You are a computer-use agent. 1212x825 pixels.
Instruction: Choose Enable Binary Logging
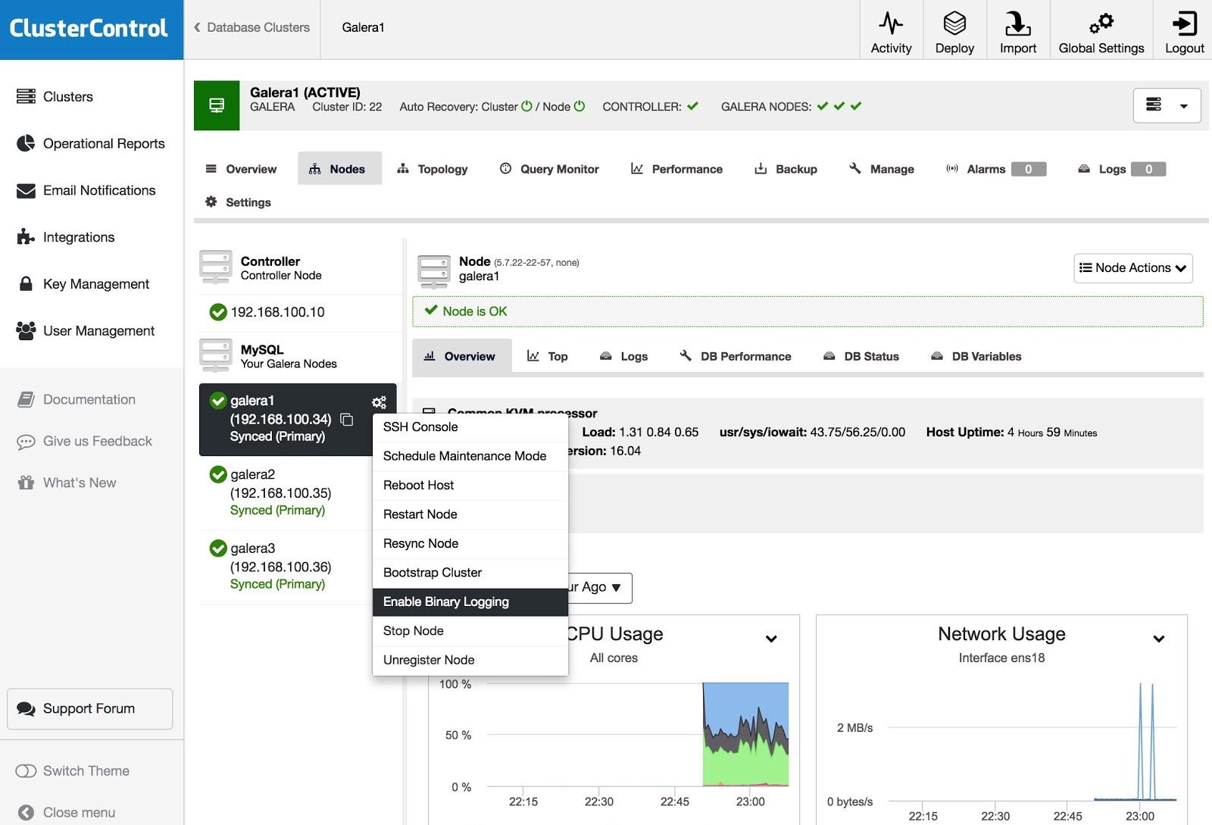470,602
